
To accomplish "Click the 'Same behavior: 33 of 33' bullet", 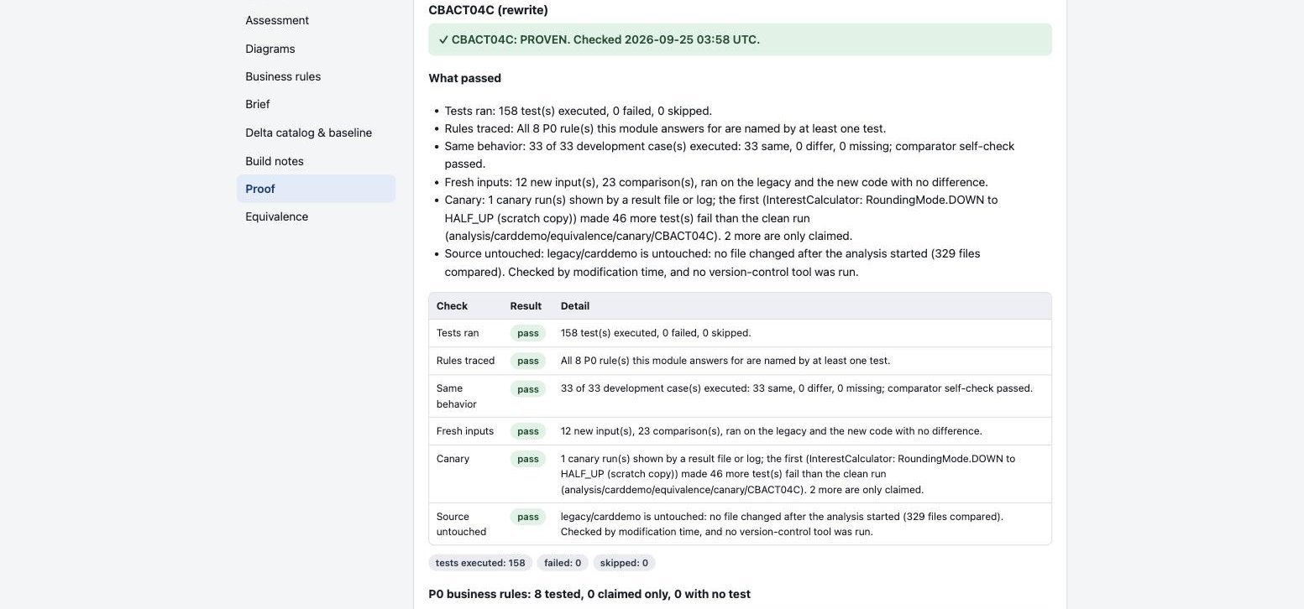I will coord(731,154).
